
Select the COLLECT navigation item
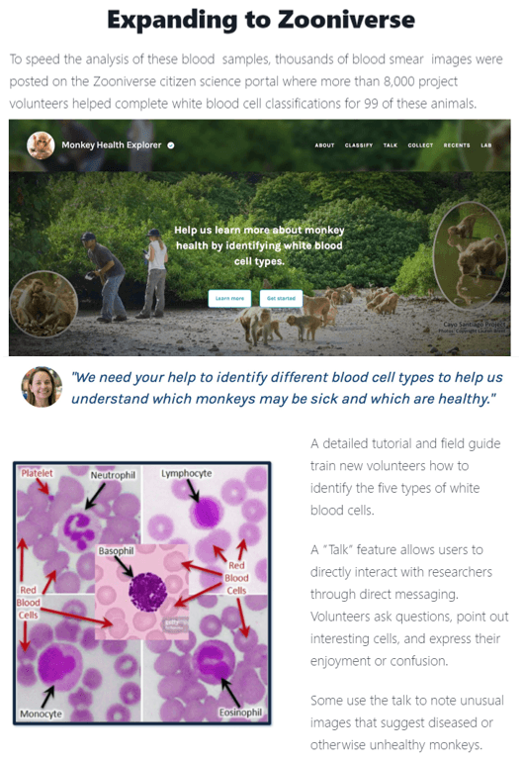click(x=420, y=145)
